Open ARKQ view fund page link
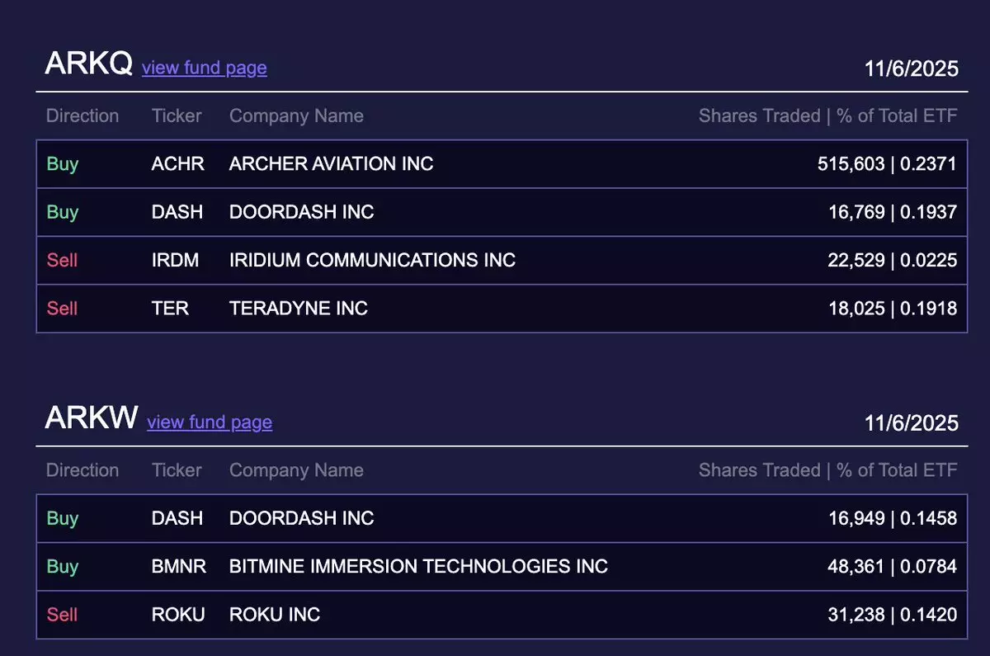The image size is (990, 656). (x=204, y=68)
